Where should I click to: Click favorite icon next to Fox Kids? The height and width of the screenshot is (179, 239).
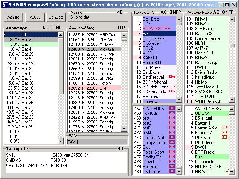pos(172,113)
